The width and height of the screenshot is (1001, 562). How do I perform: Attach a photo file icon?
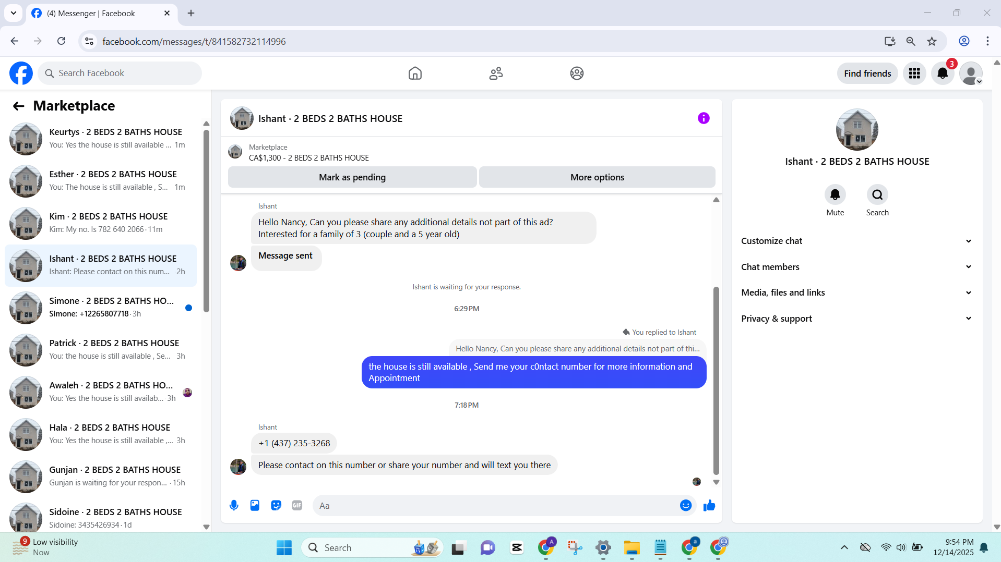255,505
